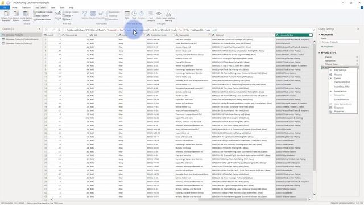Cancel the formula edit with X icon
Viewport: 364px width, 205px height.
tap(47, 30)
